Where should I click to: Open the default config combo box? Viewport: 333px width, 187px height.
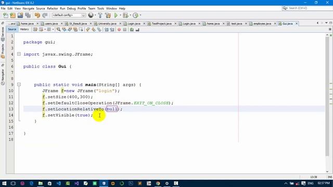pyautogui.click(x=69, y=15)
